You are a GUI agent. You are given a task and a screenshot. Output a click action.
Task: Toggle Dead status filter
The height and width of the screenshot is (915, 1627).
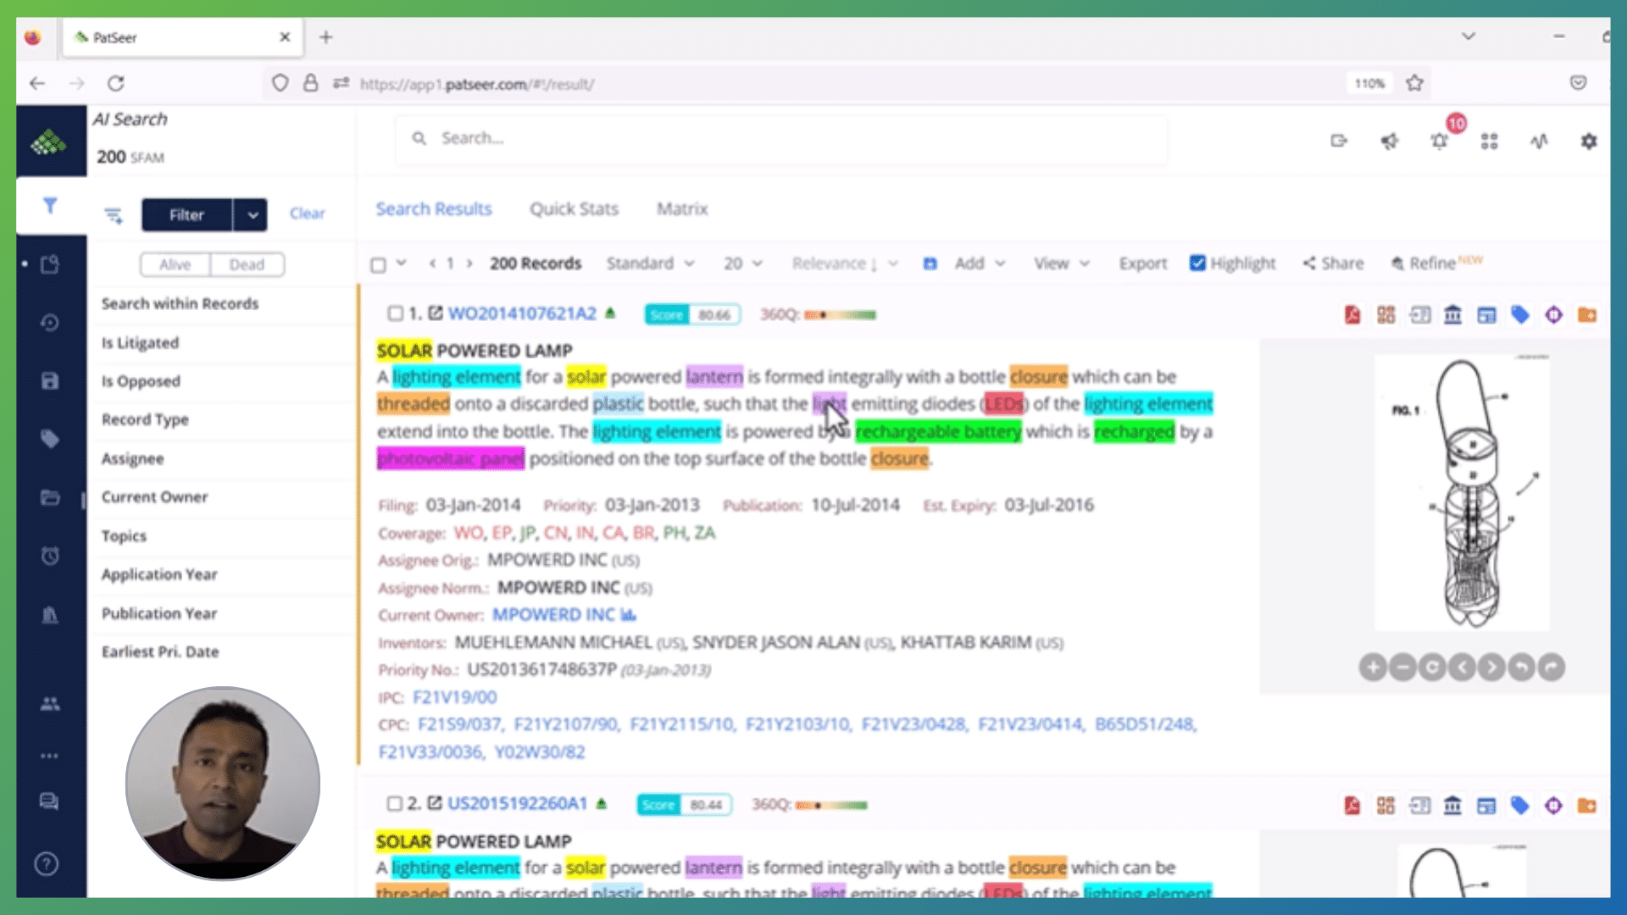[x=247, y=264]
